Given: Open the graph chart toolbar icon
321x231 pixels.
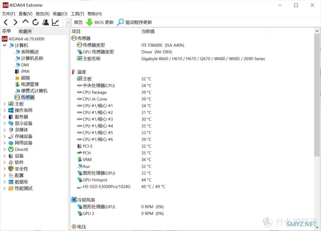Looking at the screenshot, I should tap(56, 22).
